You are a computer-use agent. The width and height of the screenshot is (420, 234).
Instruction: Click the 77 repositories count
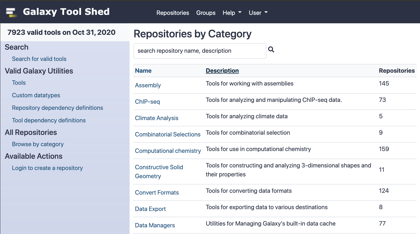tap(382, 224)
